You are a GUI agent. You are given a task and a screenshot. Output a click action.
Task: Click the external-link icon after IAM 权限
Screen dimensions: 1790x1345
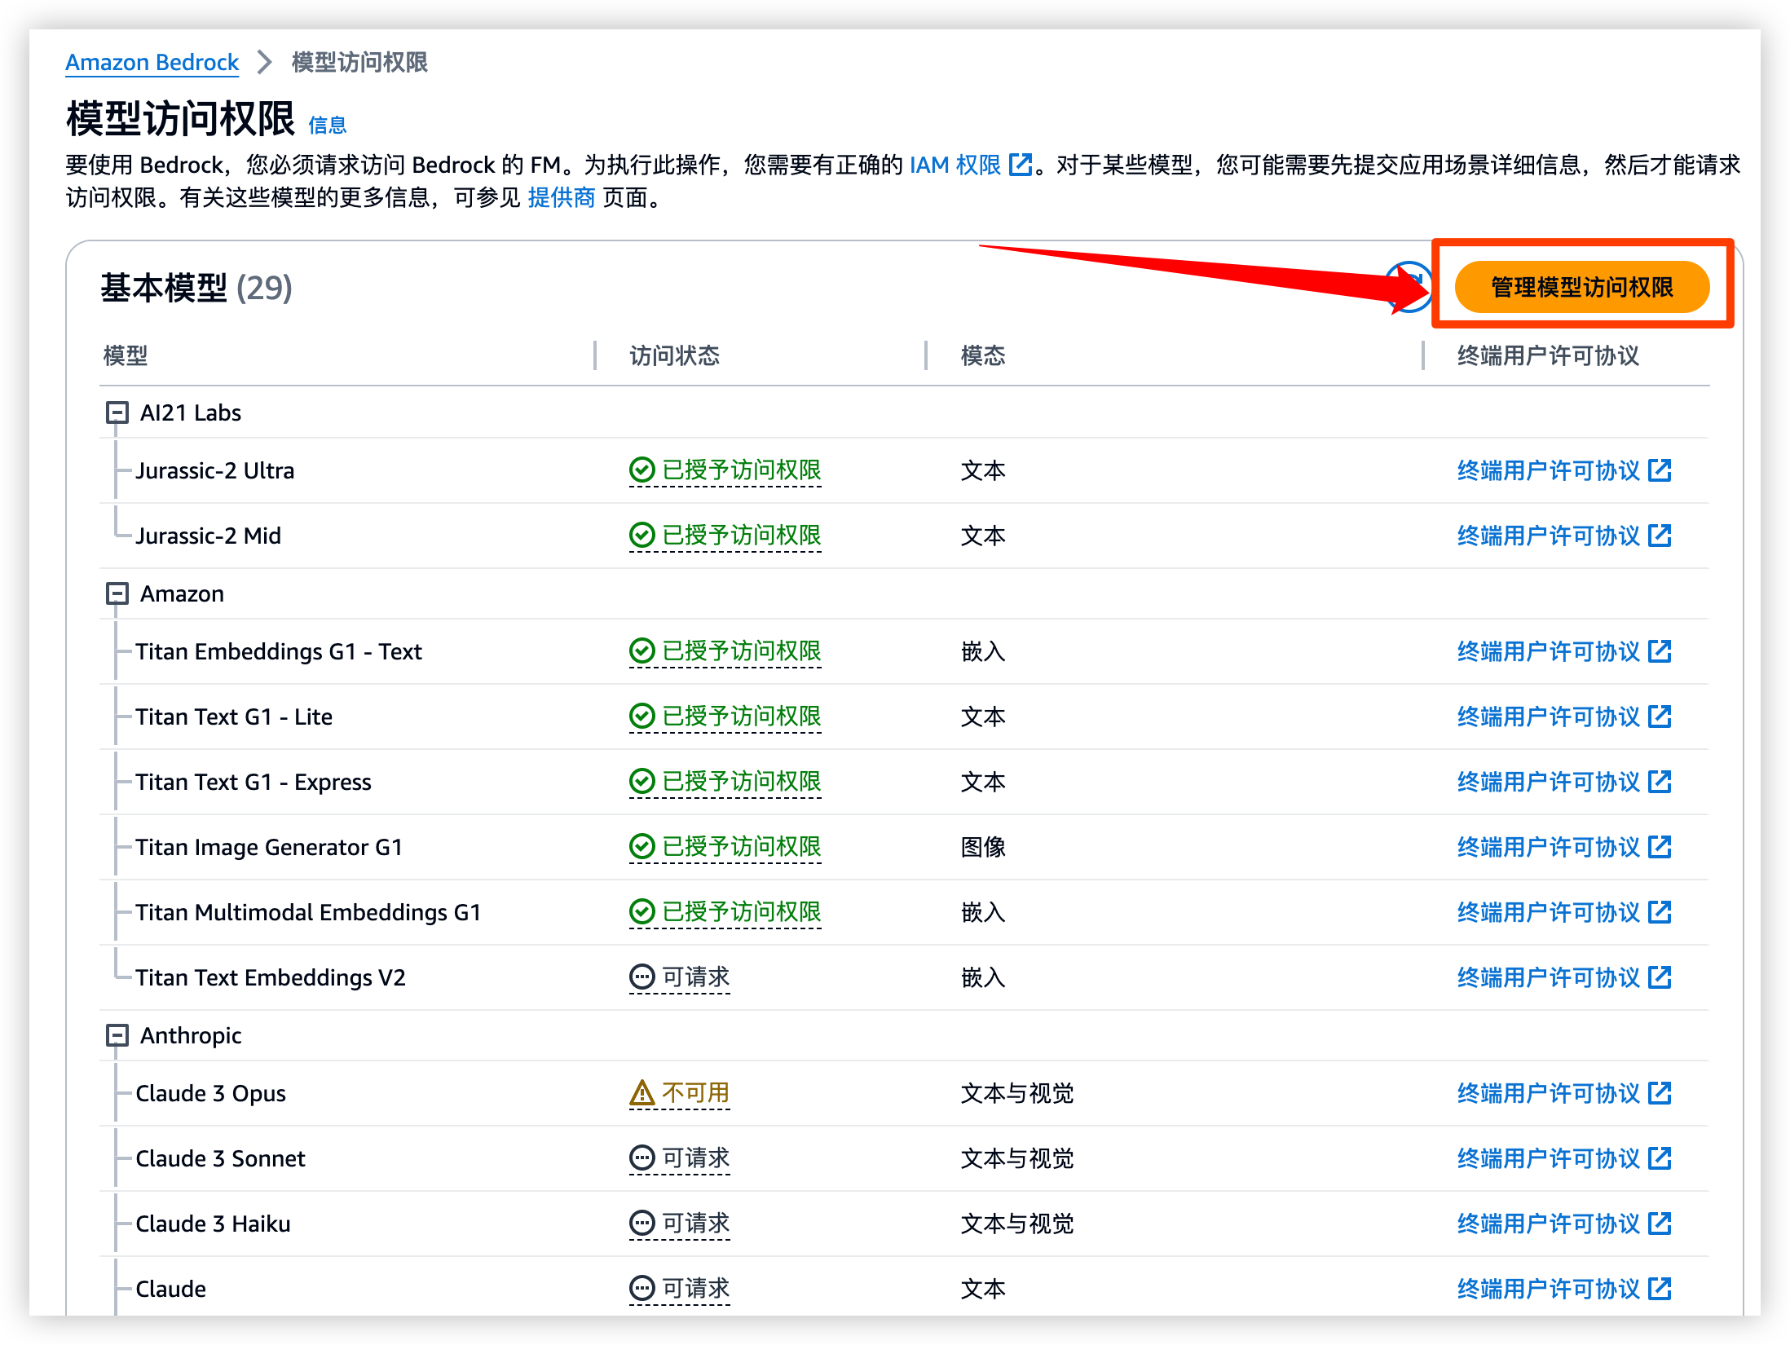click(1020, 165)
